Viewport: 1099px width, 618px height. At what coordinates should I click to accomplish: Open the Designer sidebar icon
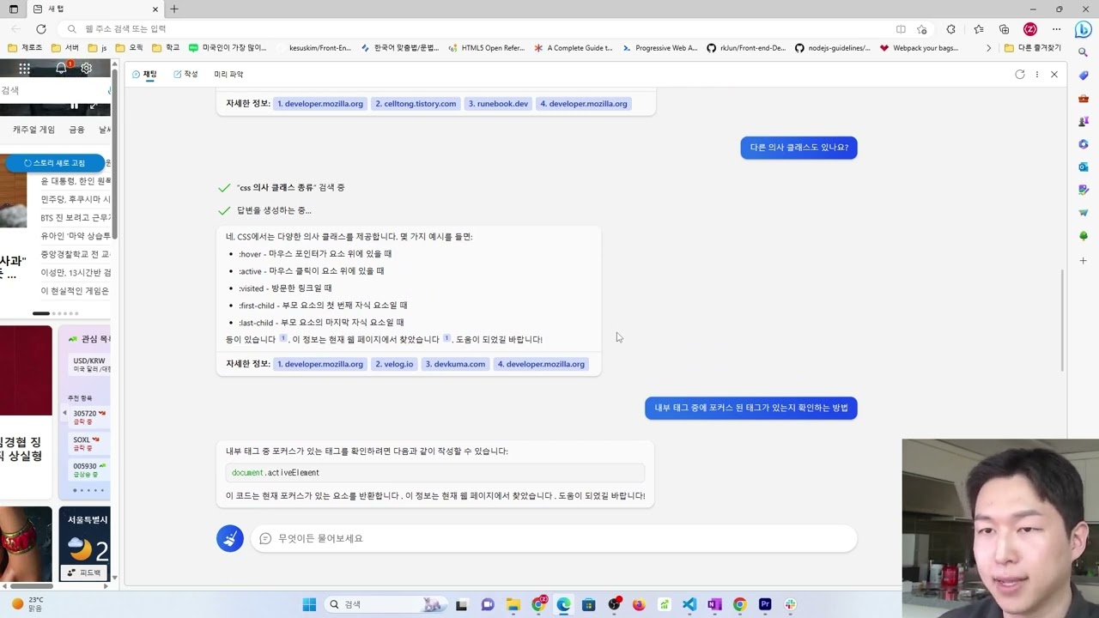1084,190
